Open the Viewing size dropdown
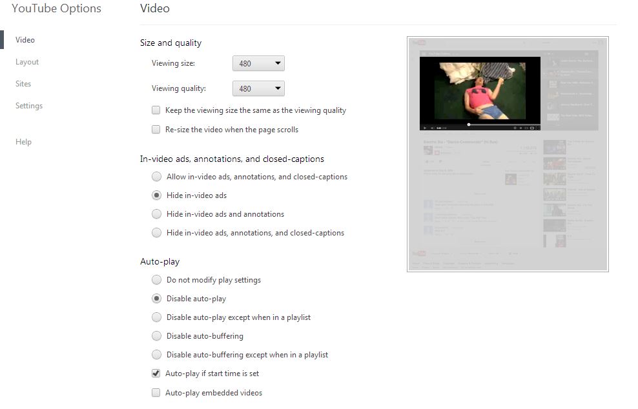The image size is (638, 409). pyautogui.click(x=258, y=63)
